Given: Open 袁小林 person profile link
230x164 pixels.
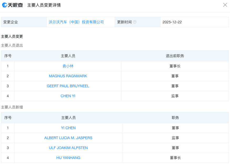Looking at the screenshot, I should pos(68,66).
